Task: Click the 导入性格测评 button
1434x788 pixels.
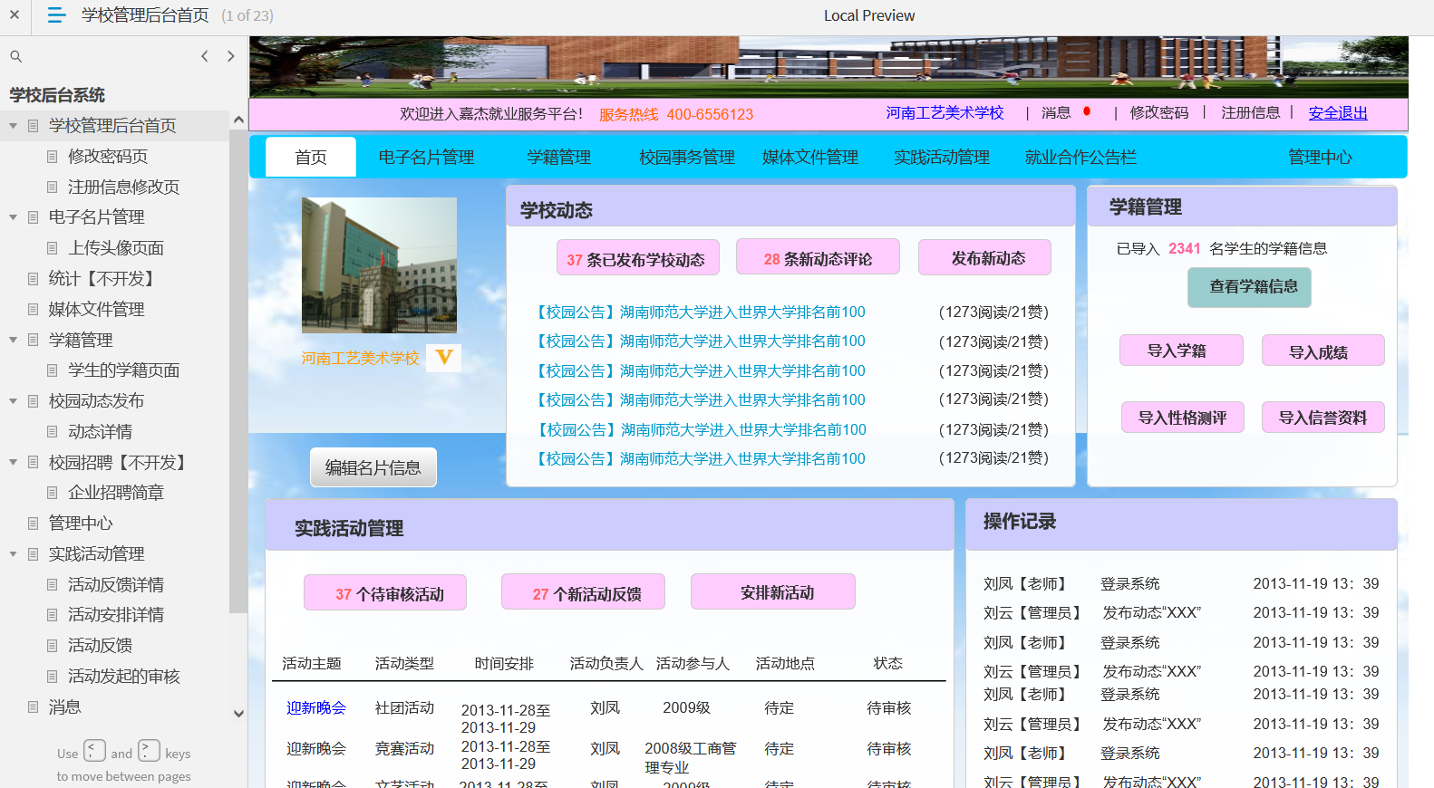Action: pos(1183,418)
